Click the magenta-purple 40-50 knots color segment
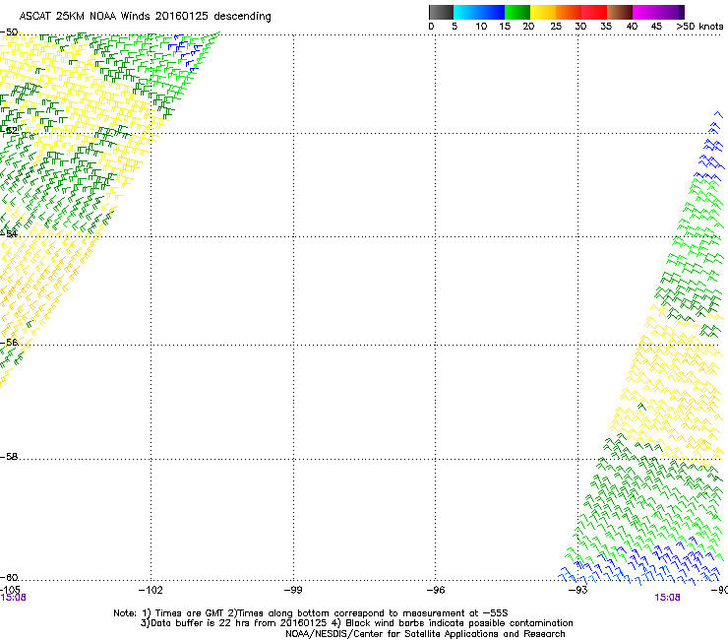Viewport: 728px width, 640px height. (x=658, y=12)
